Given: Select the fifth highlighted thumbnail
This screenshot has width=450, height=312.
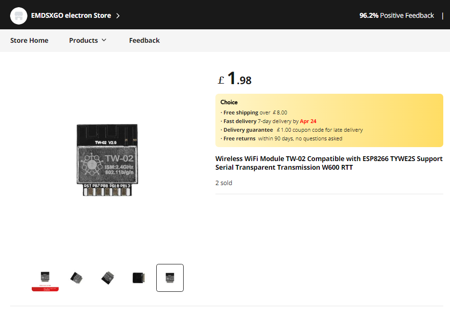Looking at the screenshot, I should pos(170,278).
